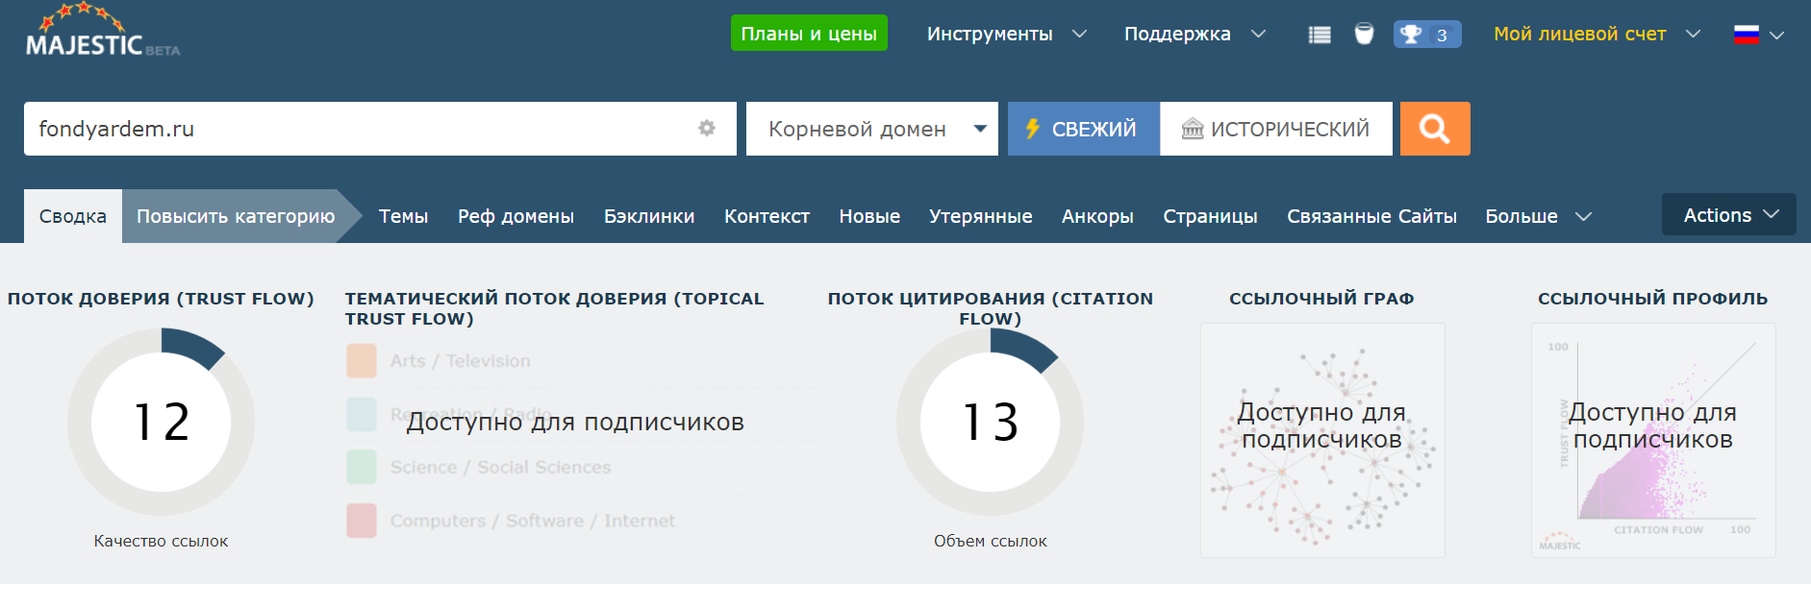This screenshot has height=607, width=1811.
Task: Click the Russian flag language icon
Action: (1747, 35)
